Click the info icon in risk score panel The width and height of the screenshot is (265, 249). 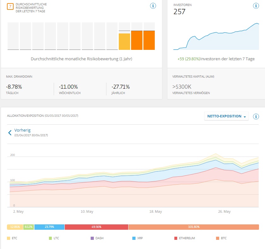point(153,6)
